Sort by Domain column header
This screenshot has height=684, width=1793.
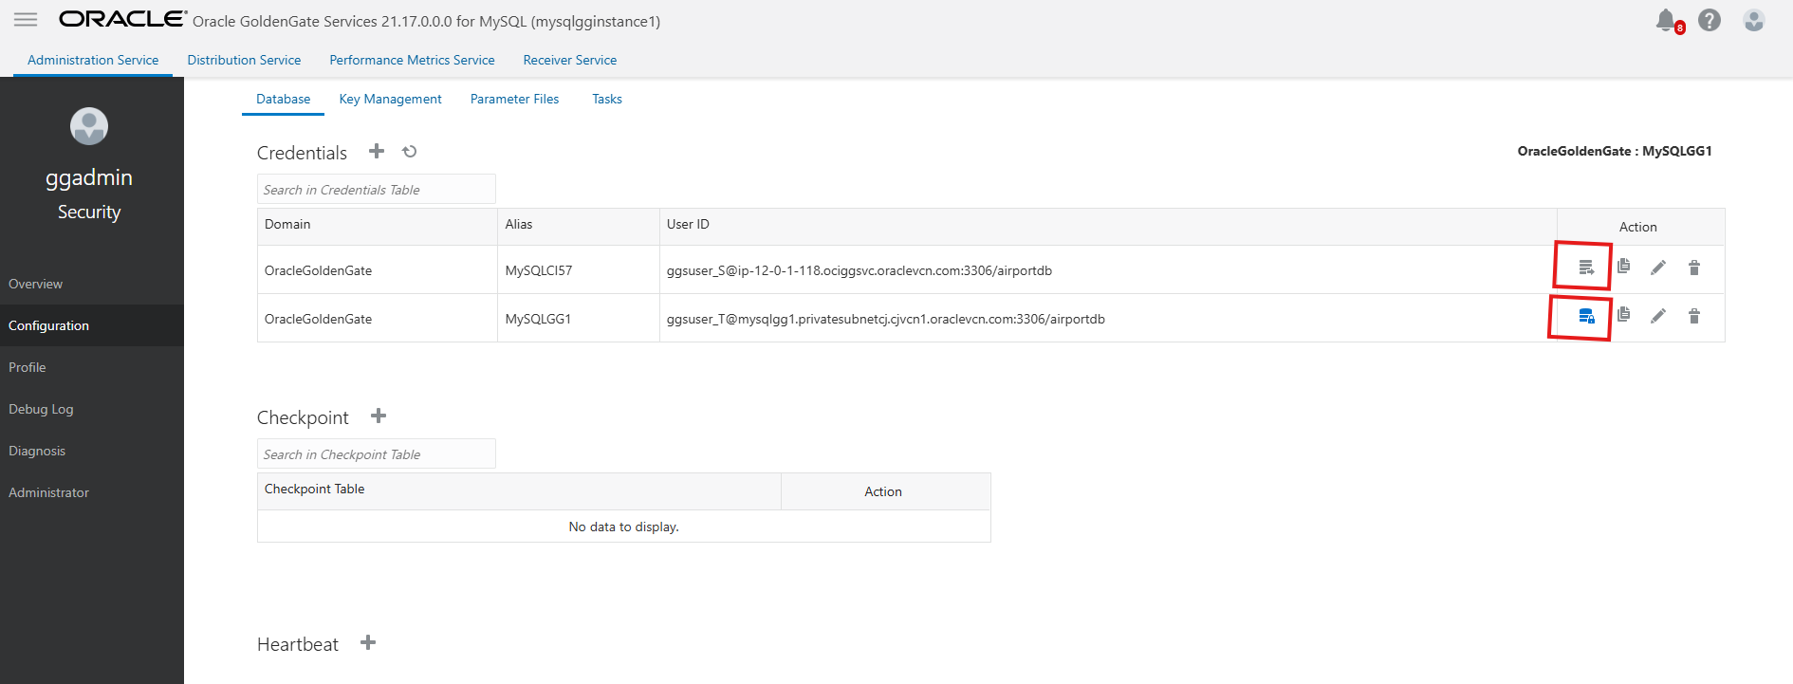pyautogui.click(x=378, y=225)
